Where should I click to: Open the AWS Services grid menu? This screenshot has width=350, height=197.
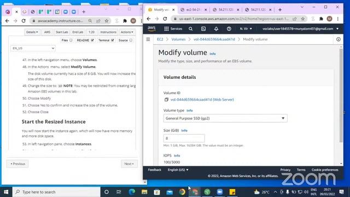(173, 28)
